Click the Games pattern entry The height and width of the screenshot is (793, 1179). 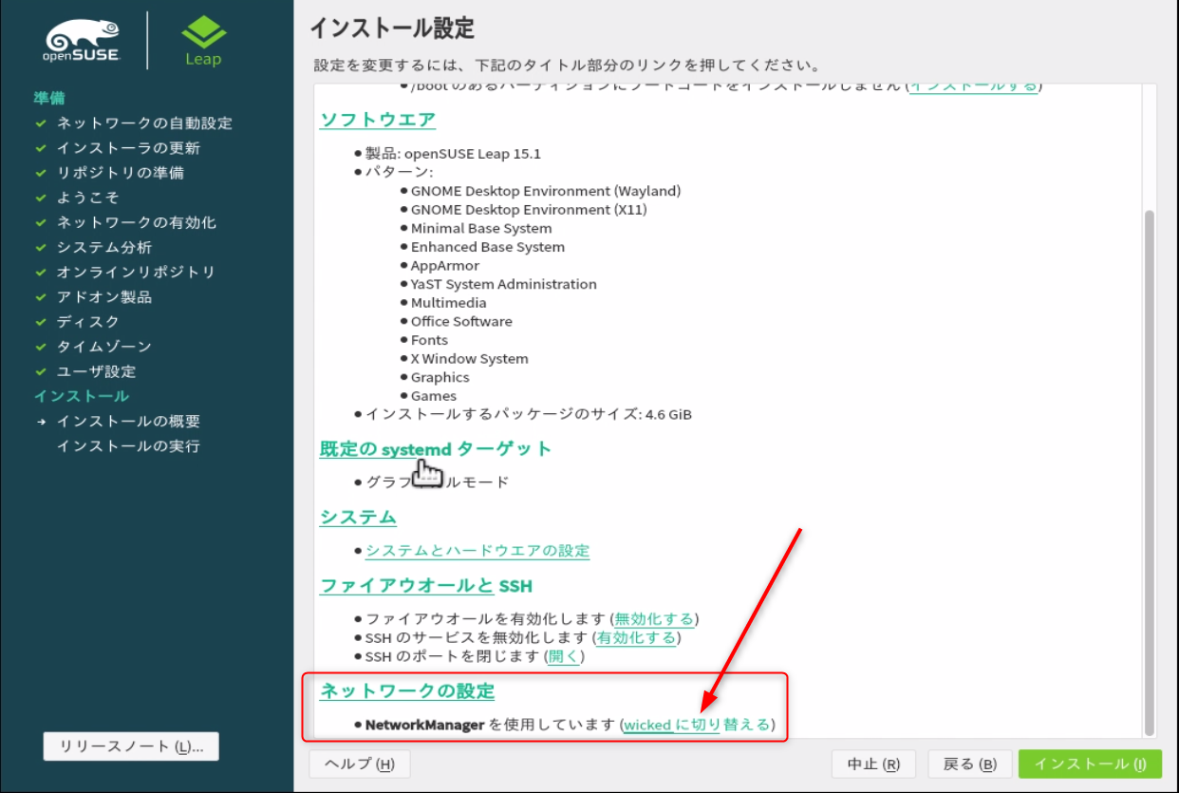click(x=434, y=396)
